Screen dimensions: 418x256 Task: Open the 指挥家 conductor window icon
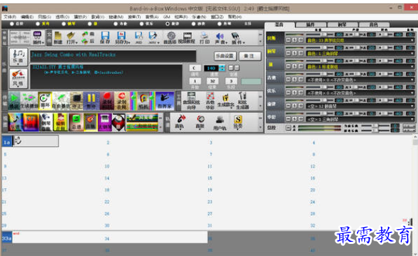click(164, 101)
